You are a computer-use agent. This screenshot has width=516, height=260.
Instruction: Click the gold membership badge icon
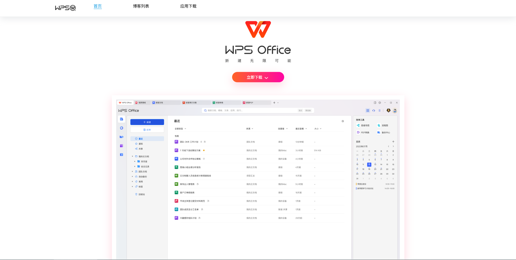point(389,111)
